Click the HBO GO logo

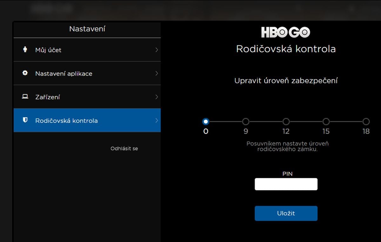click(x=286, y=32)
